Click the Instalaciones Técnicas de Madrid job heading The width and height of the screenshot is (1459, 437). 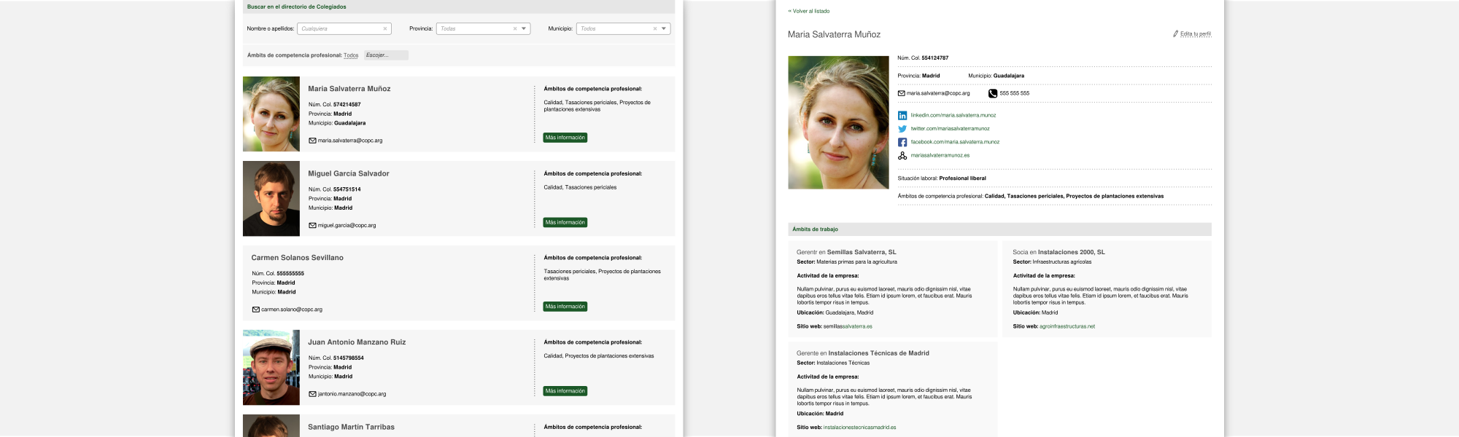pos(863,353)
